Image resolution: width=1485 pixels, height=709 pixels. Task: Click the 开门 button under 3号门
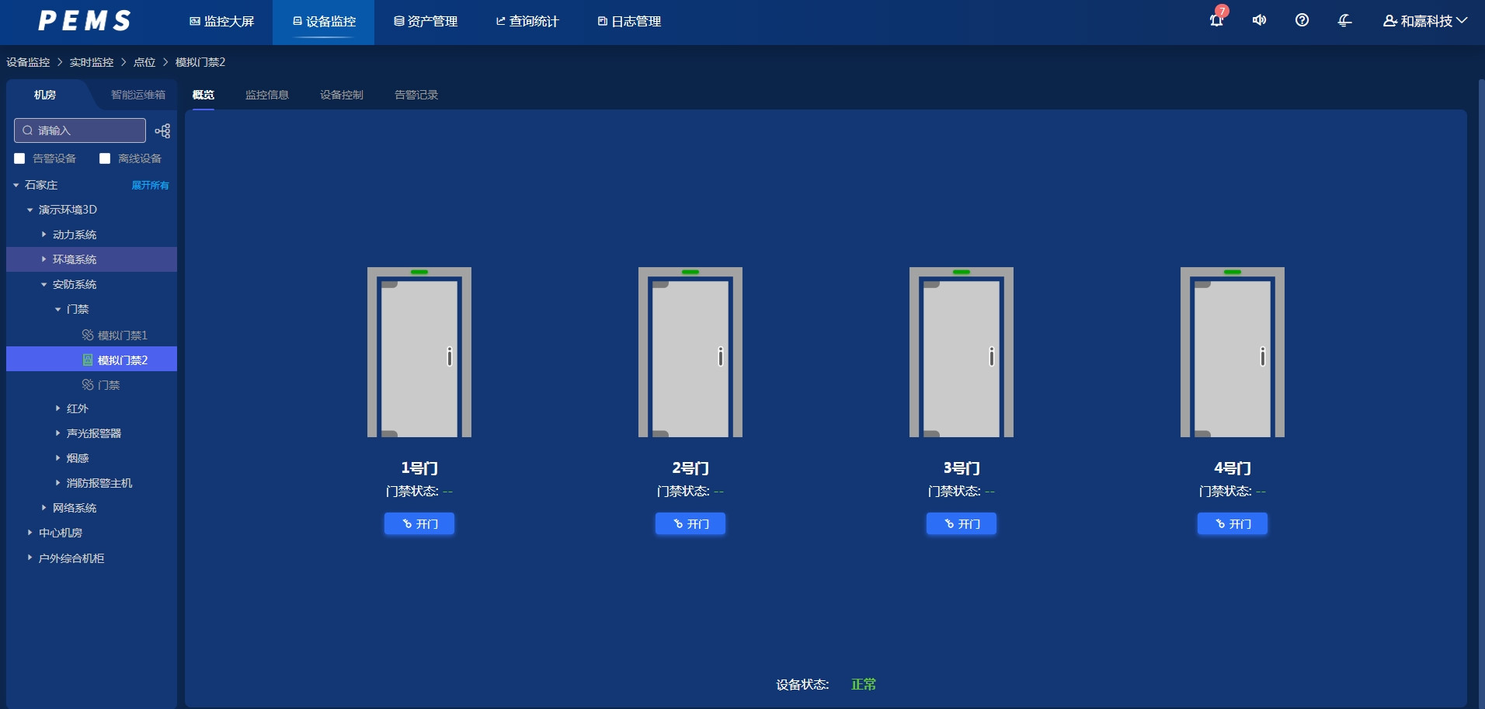[960, 523]
